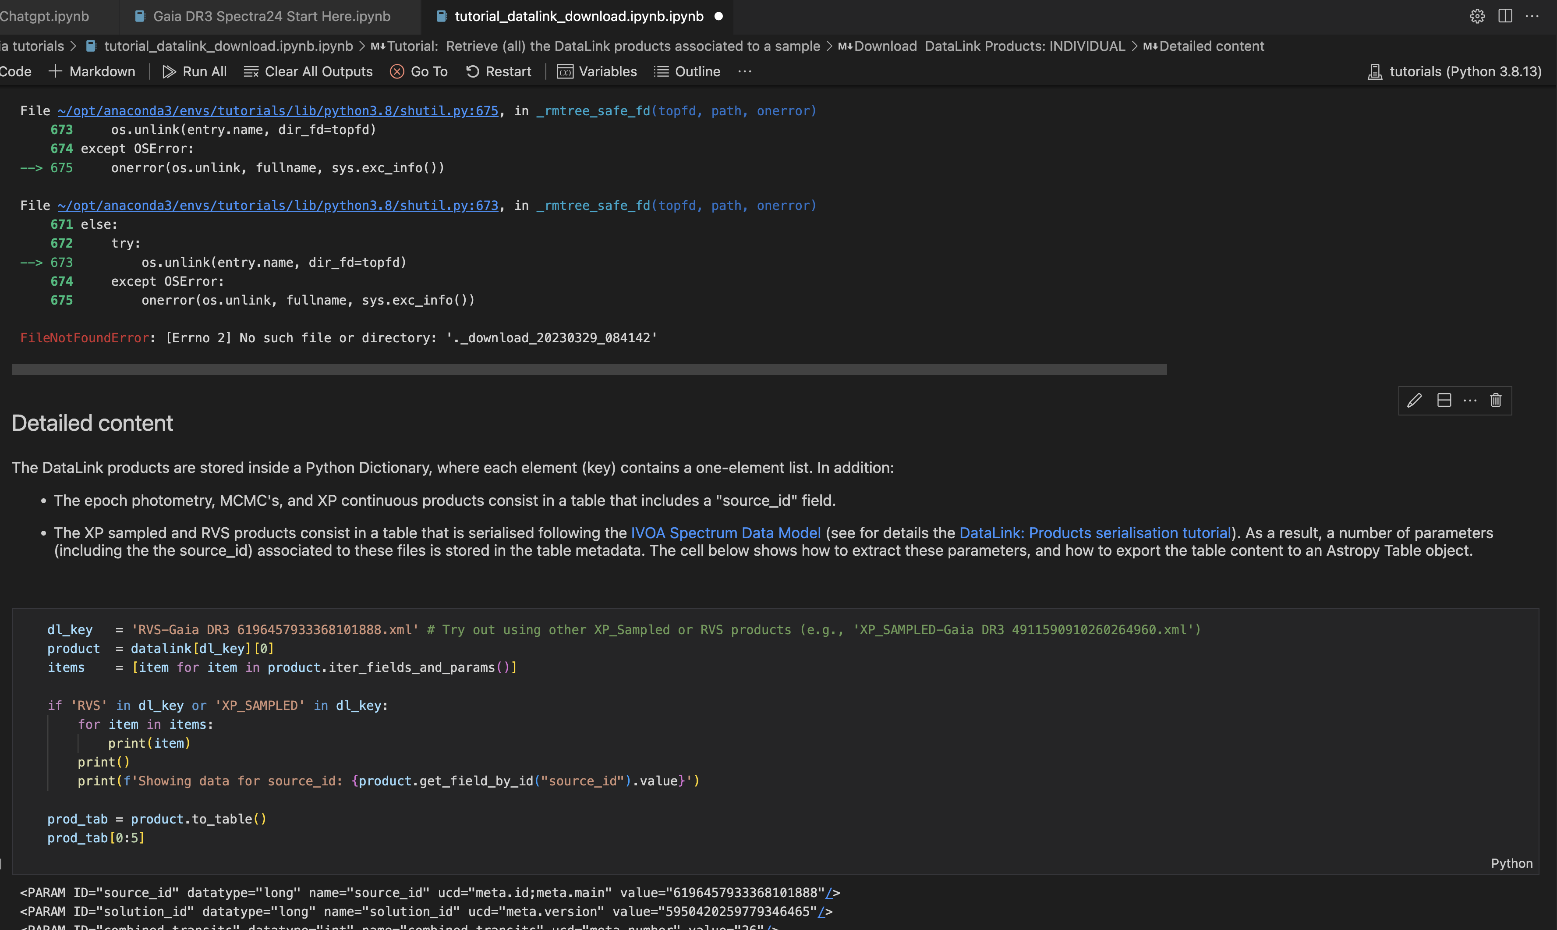The width and height of the screenshot is (1557, 930).
Task: Open more actions ellipsis in the tab bar
Action: point(1532,16)
